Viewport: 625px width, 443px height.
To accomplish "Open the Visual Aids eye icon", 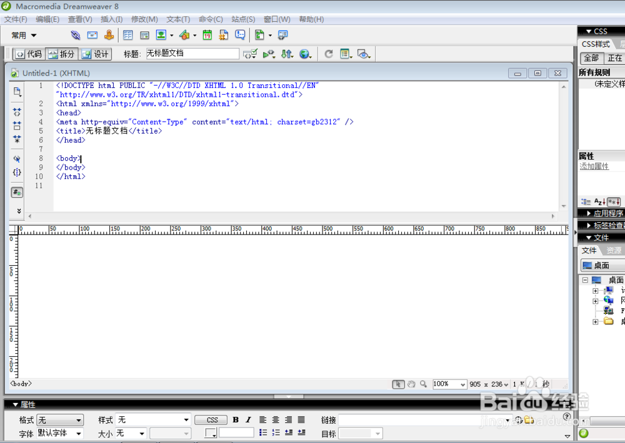I will pos(364,54).
